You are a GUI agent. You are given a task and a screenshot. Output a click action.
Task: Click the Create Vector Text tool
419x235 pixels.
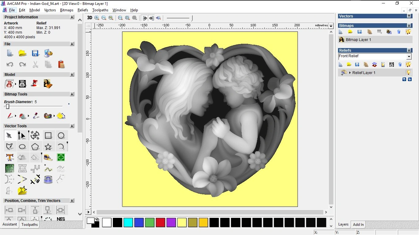point(10,158)
